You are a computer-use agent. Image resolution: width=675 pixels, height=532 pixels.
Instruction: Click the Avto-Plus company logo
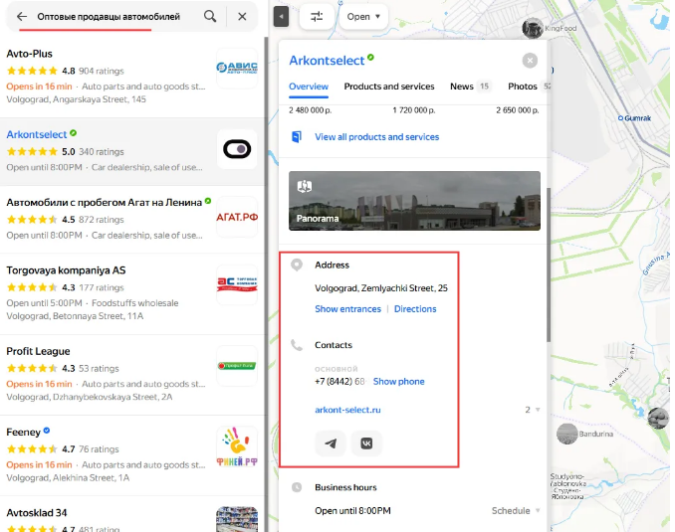pyautogui.click(x=236, y=68)
